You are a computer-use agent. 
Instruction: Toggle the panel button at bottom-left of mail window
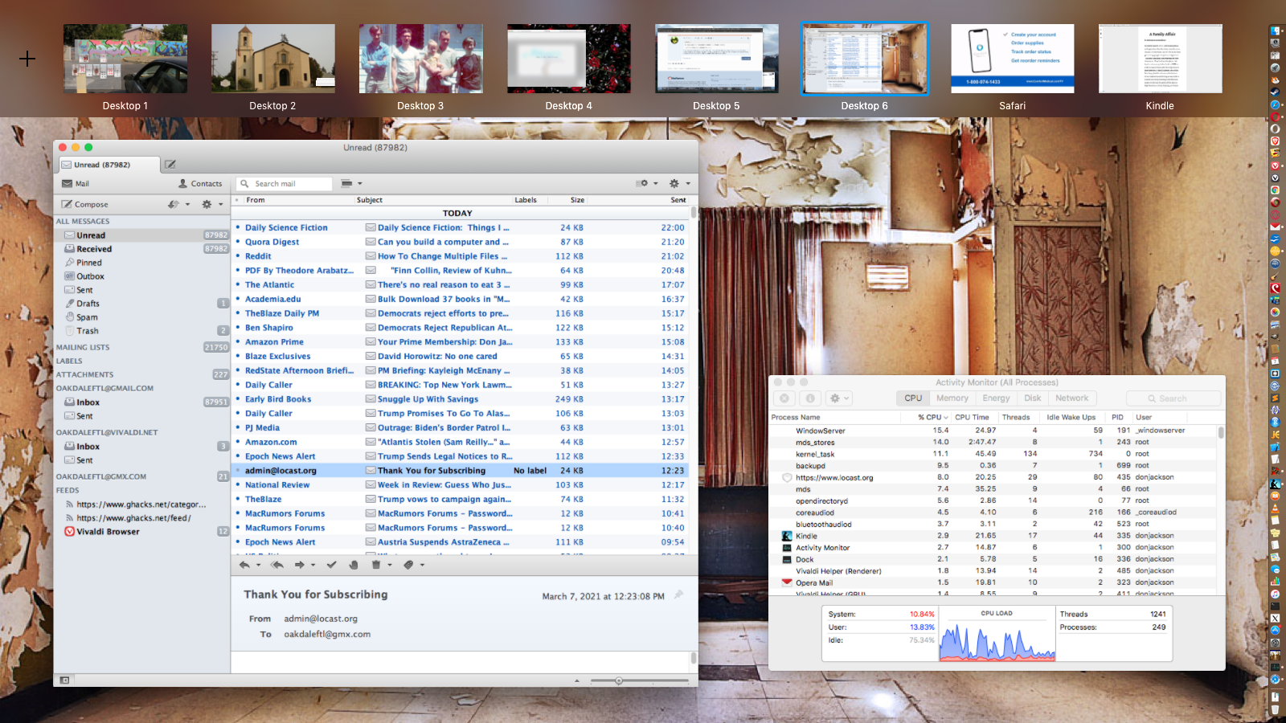coord(64,680)
